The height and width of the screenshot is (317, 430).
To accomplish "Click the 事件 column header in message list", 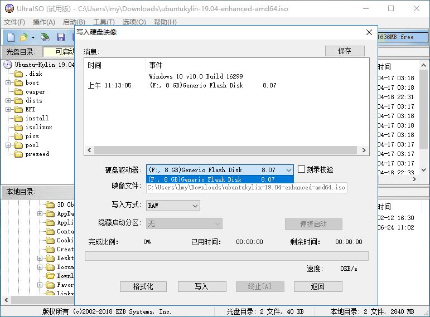I will coord(156,65).
